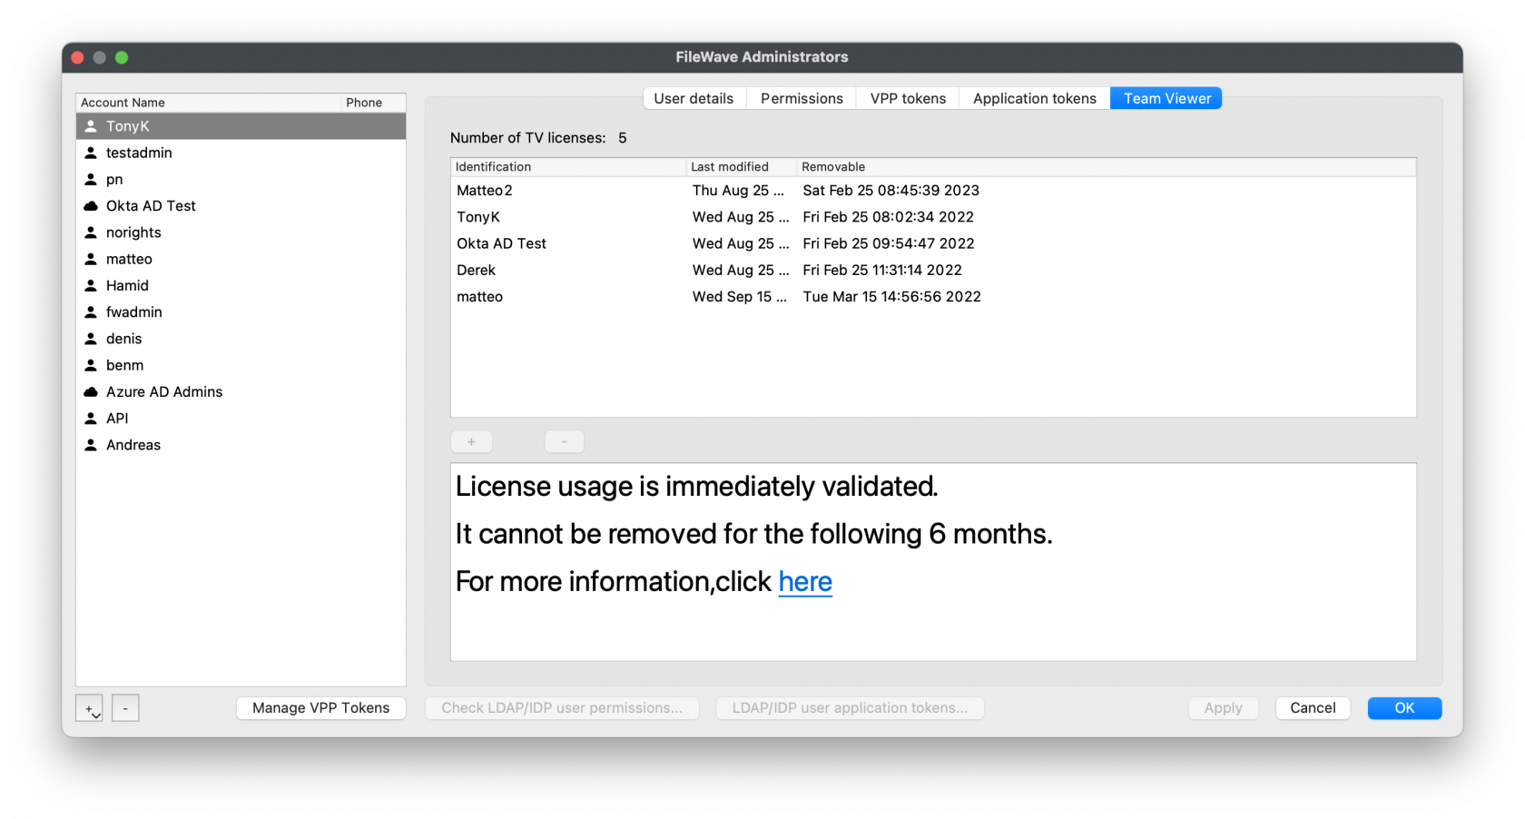Screen dimensions: 1525x819
Task: Select the testadmin account name
Action: coord(139,153)
